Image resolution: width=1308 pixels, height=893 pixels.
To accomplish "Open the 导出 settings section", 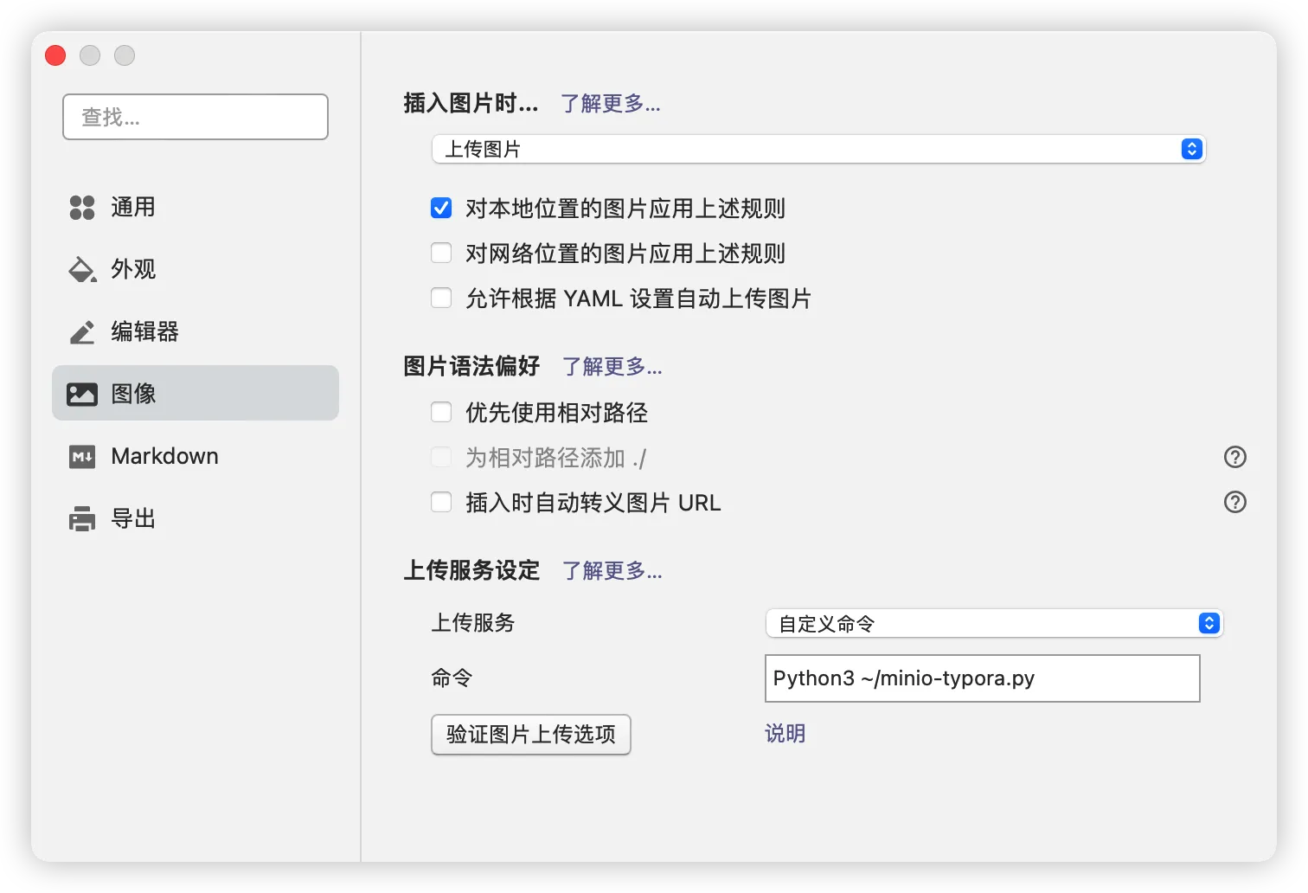I will (133, 519).
